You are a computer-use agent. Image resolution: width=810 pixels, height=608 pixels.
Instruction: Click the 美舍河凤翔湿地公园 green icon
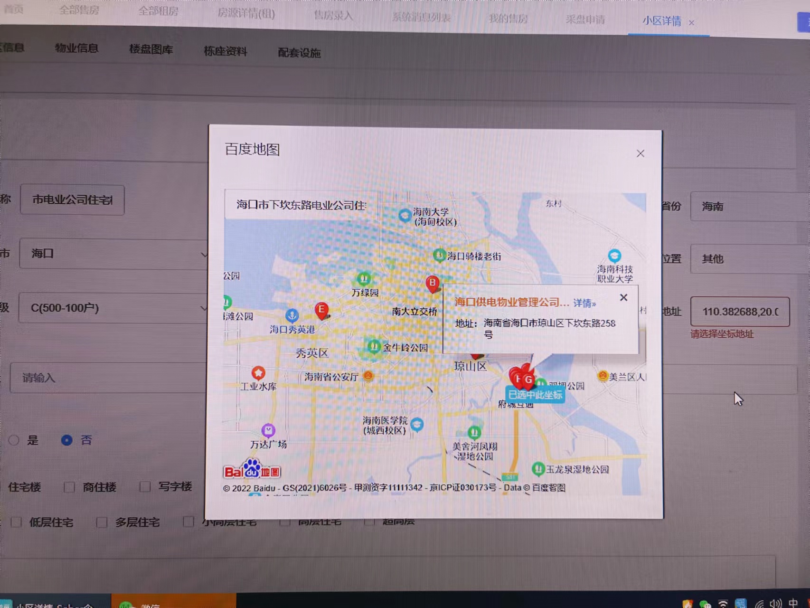(474, 432)
